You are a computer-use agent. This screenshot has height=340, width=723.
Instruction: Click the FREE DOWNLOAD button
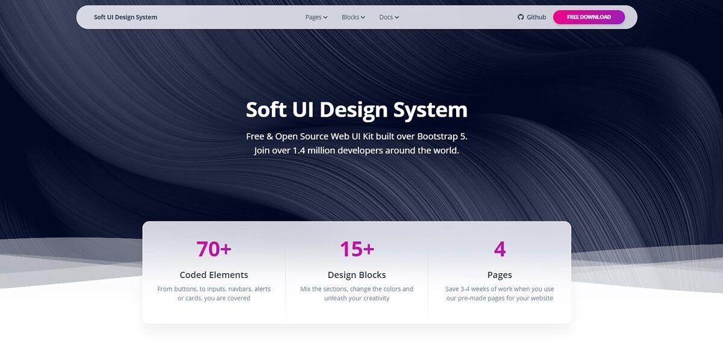click(589, 17)
